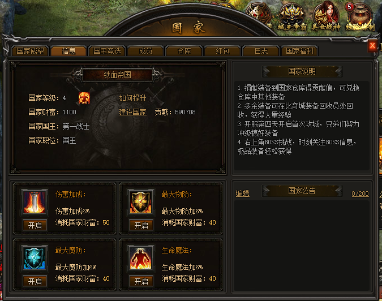Switch to the 国家福利 tab
Image resolution: width=382 pixels, height=301 pixels.
tap(299, 51)
